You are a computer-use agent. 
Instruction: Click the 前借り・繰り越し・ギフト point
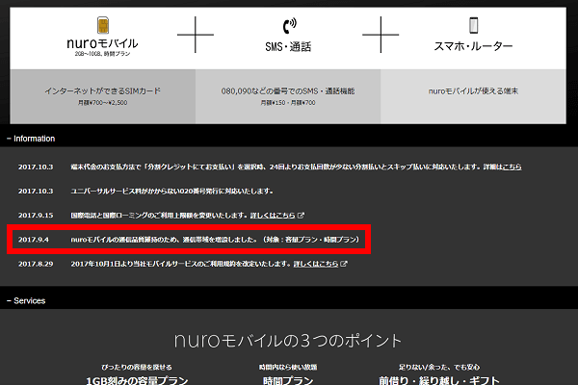pyautogui.click(x=439, y=380)
